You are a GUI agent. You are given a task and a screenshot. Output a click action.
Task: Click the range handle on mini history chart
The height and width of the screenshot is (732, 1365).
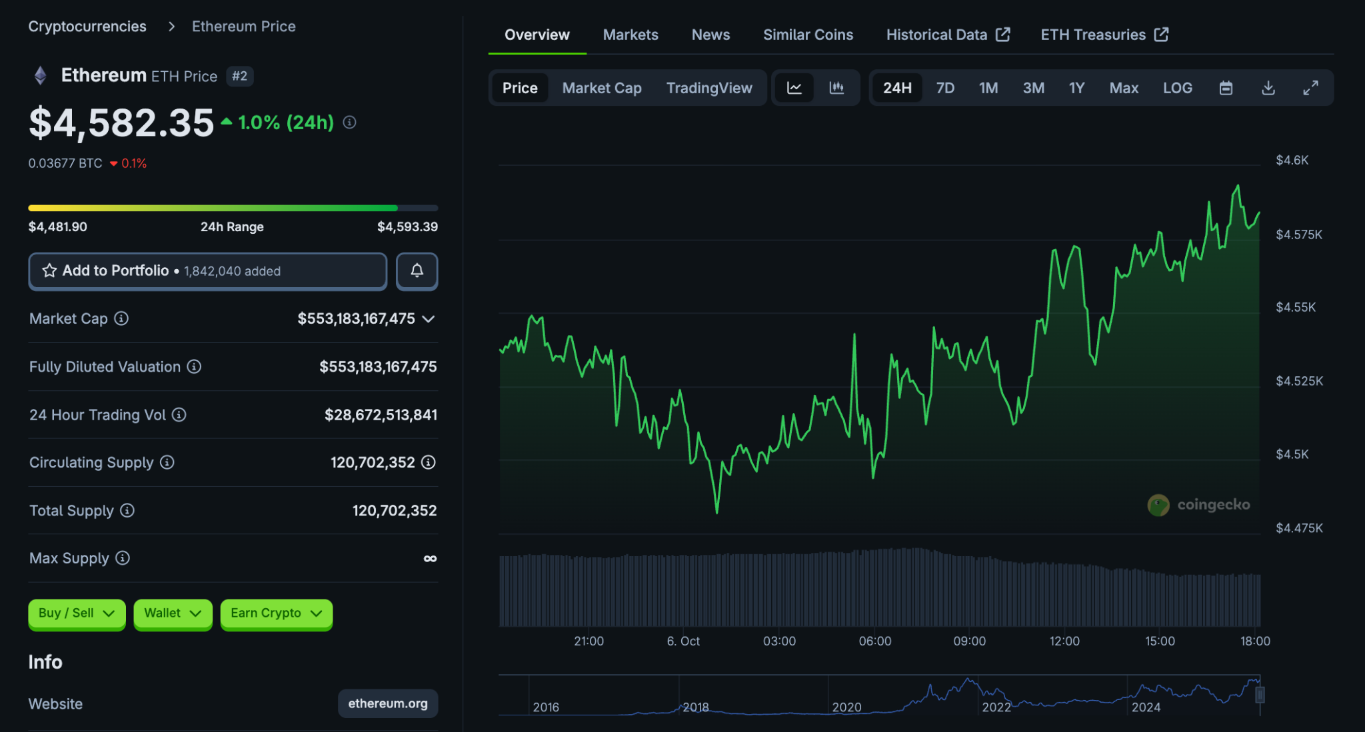pos(1259,695)
